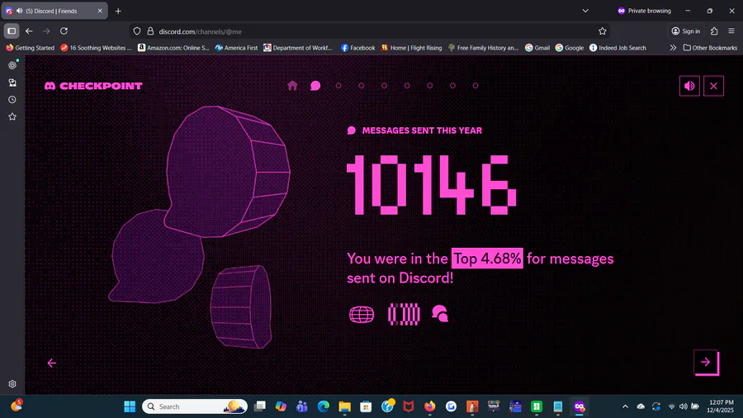Open Google bookmark
The width and height of the screenshot is (743, 418).
(x=570, y=48)
